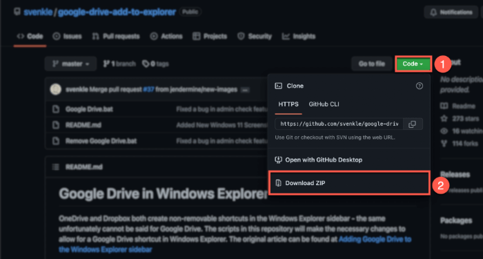The height and width of the screenshot is (259, 483).
Task: Click the Pull requests tab icon
Action: (95, 37)
